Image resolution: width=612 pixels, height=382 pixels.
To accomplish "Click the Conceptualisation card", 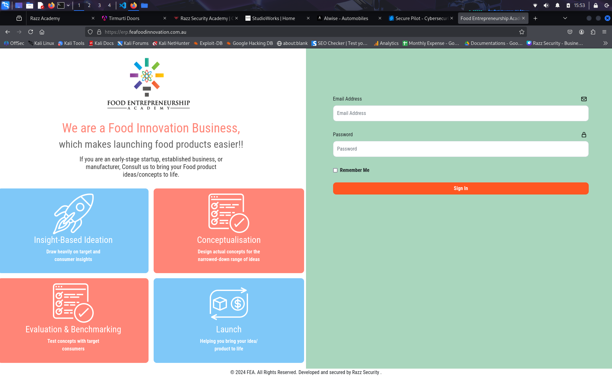I will (229, 231).
